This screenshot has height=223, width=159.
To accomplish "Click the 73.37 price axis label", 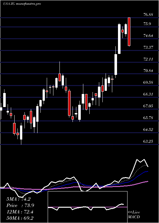I will click(149, 47).
